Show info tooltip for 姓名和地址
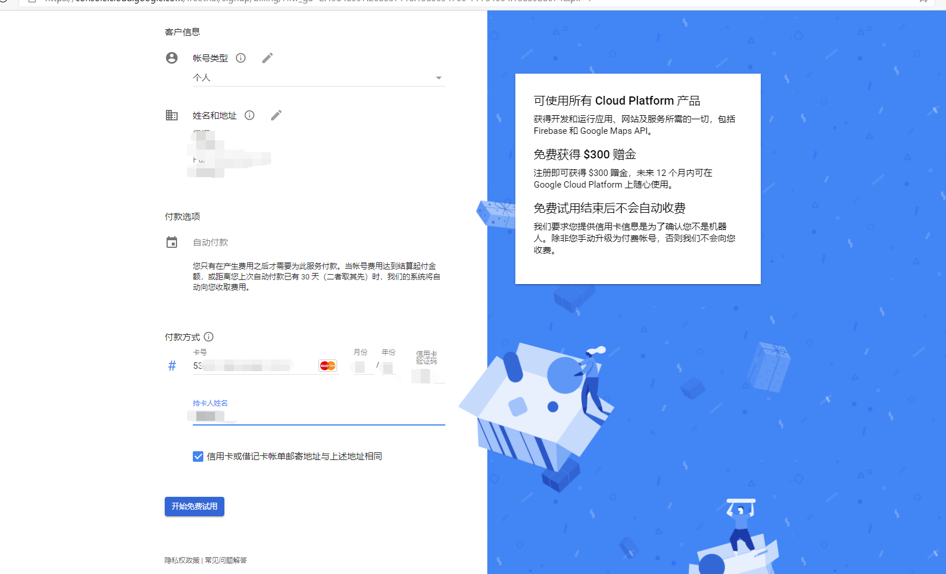Viewport: 946px width, 574px height. pos(250,115)
